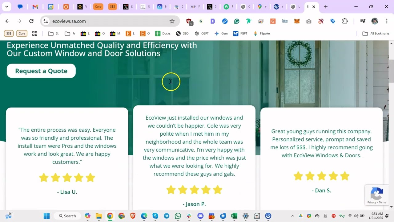Image resolution: width=394 pixels, height=222 pixels.
Task: Bookmark this page using the star icon
Action: point(172,21)
